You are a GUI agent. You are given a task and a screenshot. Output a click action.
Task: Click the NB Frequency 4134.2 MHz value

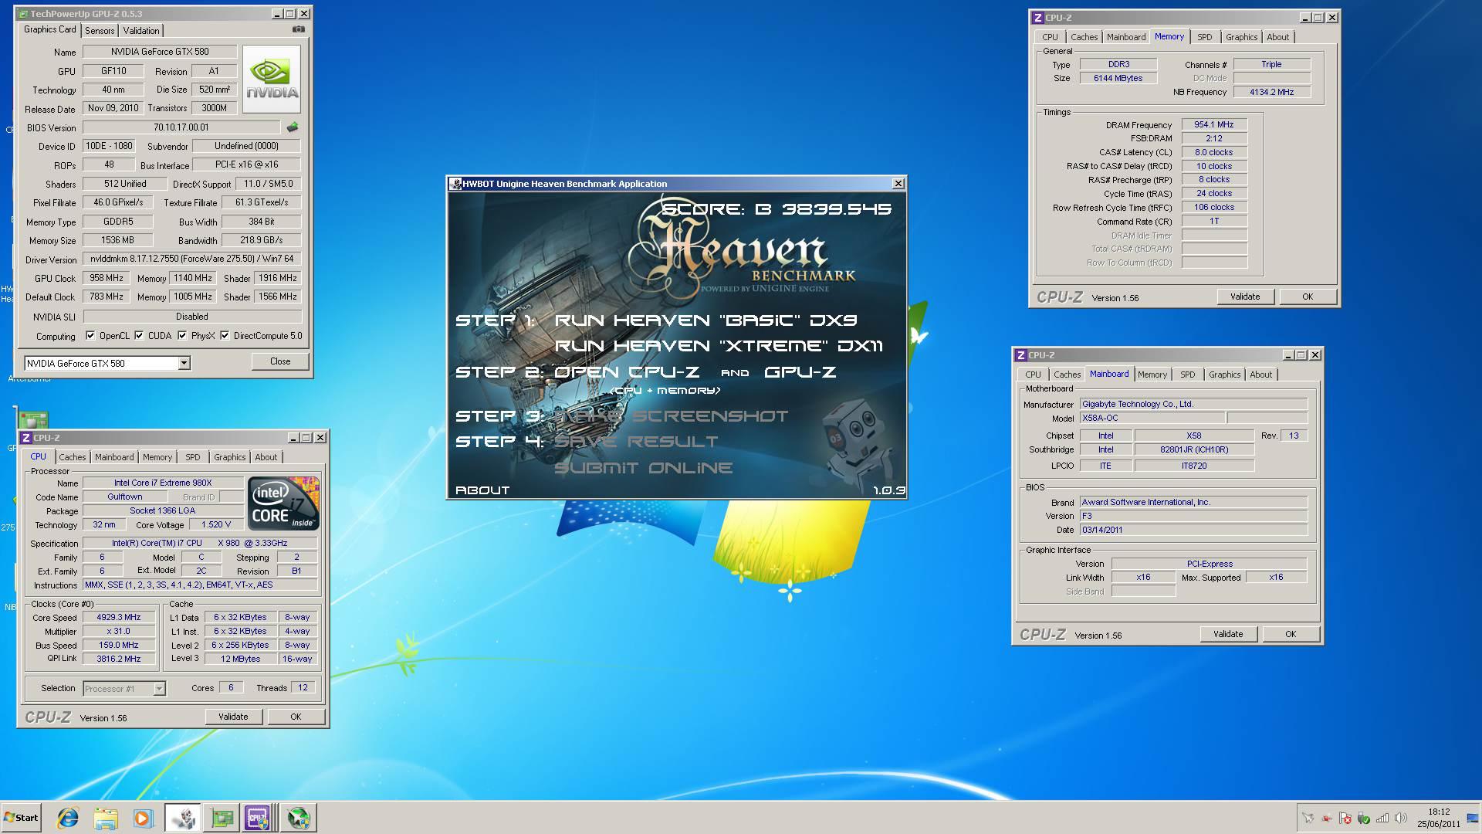pyautogui.click(x=1272, y=92)
